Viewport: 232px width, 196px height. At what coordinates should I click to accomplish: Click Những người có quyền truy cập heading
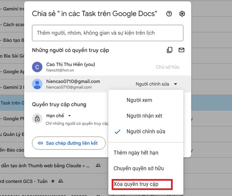click(70, 50)
